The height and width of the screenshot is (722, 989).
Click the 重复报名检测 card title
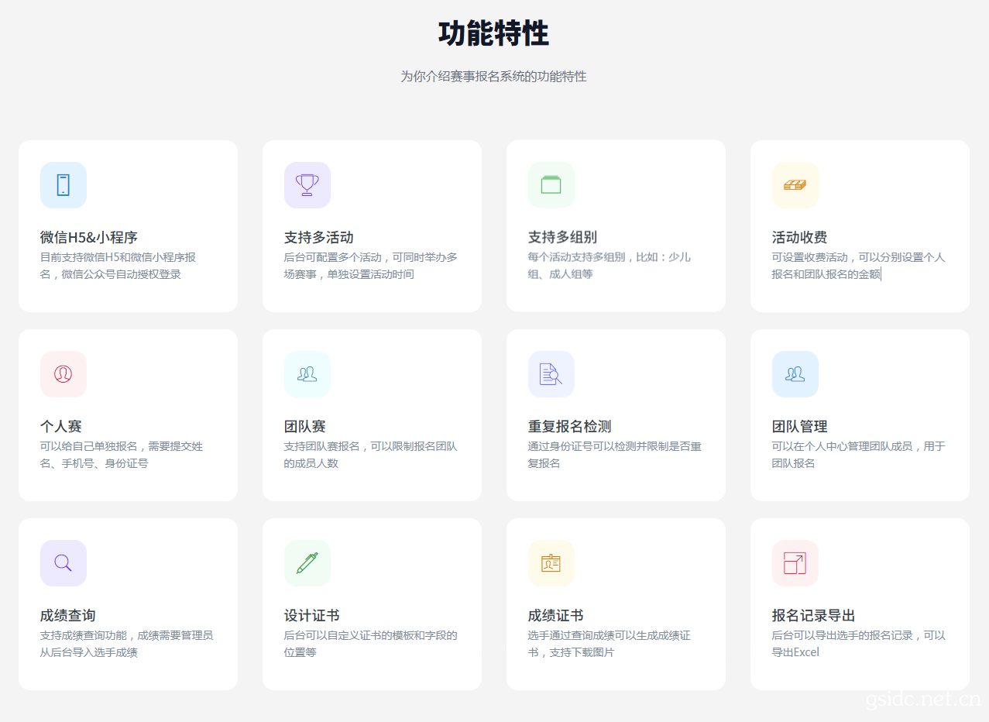click(570, 426)
